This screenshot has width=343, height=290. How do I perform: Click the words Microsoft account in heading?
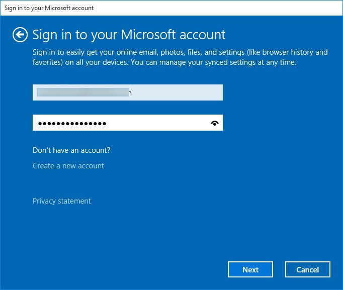[173, 35]
